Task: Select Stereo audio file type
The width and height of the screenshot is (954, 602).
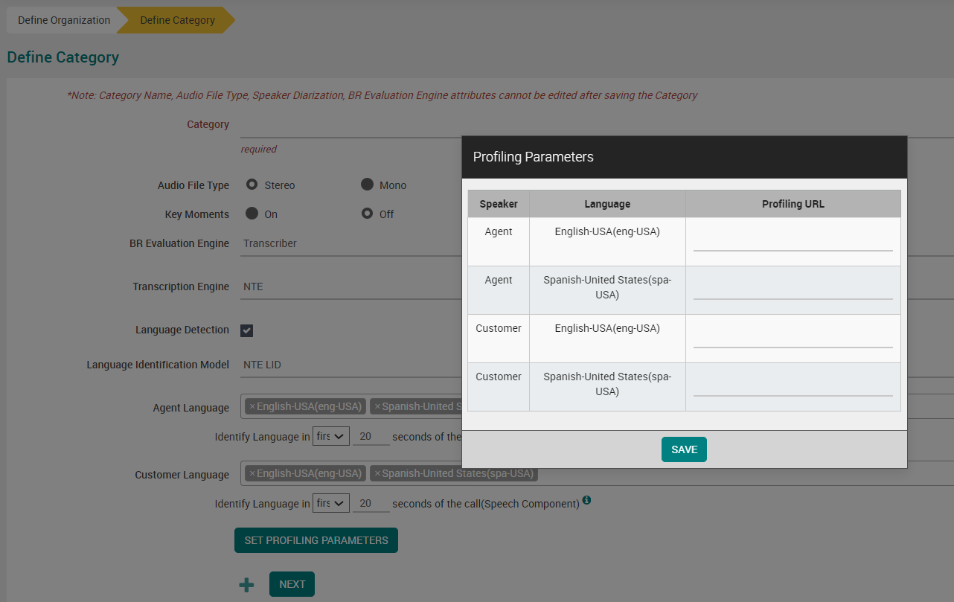Action: 252,185
